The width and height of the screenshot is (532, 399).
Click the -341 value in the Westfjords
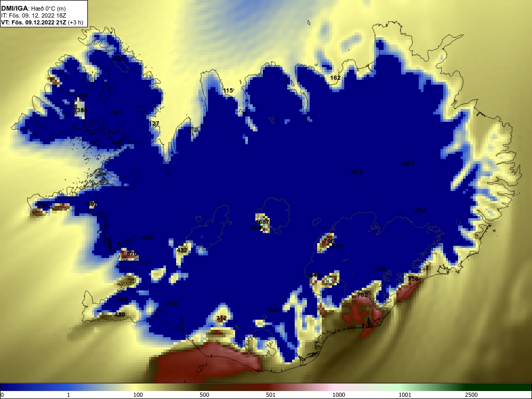pos(116,112)
